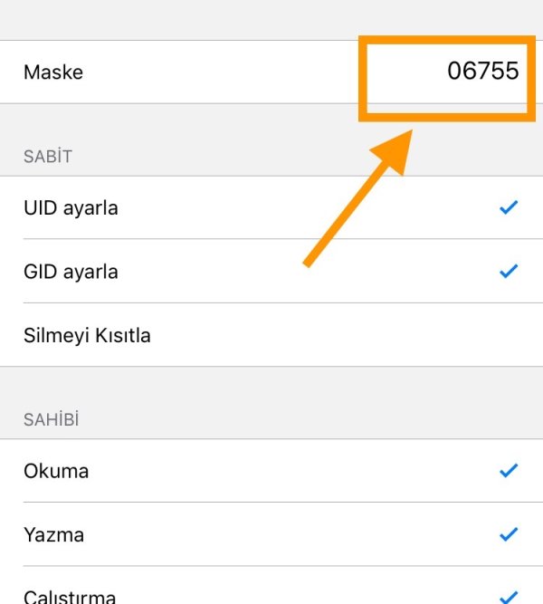Toggle the GID ayarla label
The width and height of the screenshot is (543, 604).
click(71, 272)
